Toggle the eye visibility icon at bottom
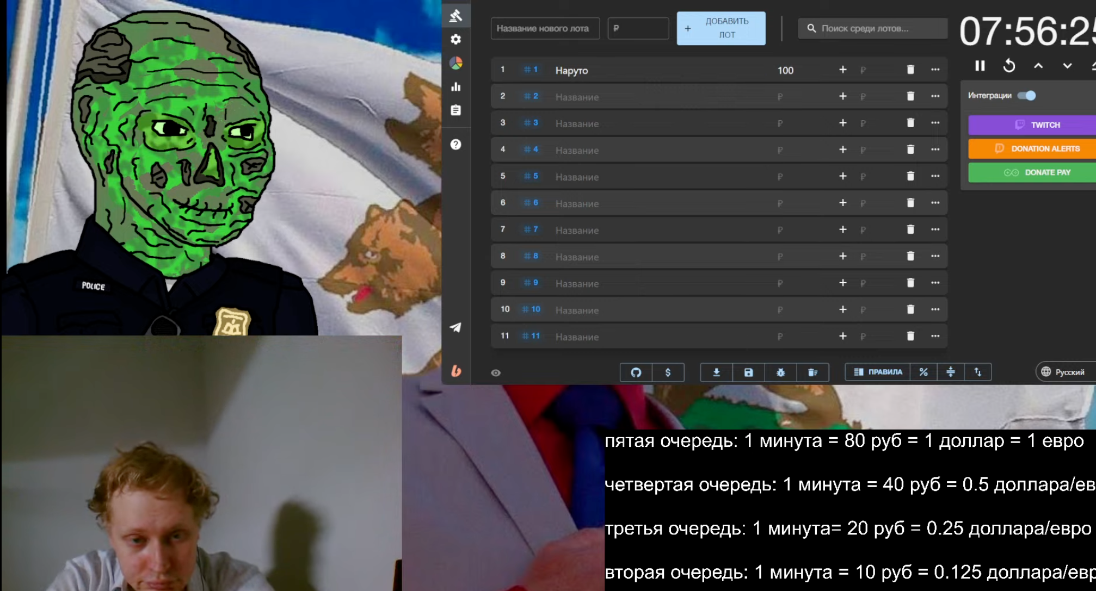 496,373
